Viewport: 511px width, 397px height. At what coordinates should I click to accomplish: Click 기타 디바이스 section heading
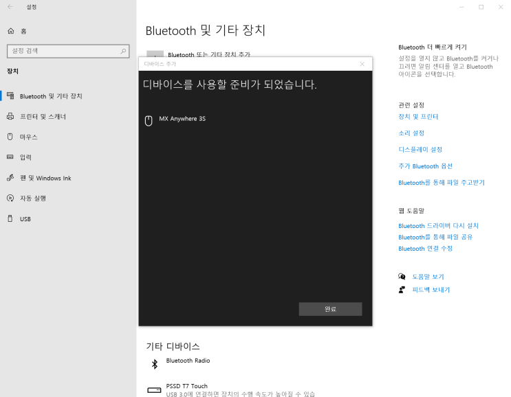point(173,346)
